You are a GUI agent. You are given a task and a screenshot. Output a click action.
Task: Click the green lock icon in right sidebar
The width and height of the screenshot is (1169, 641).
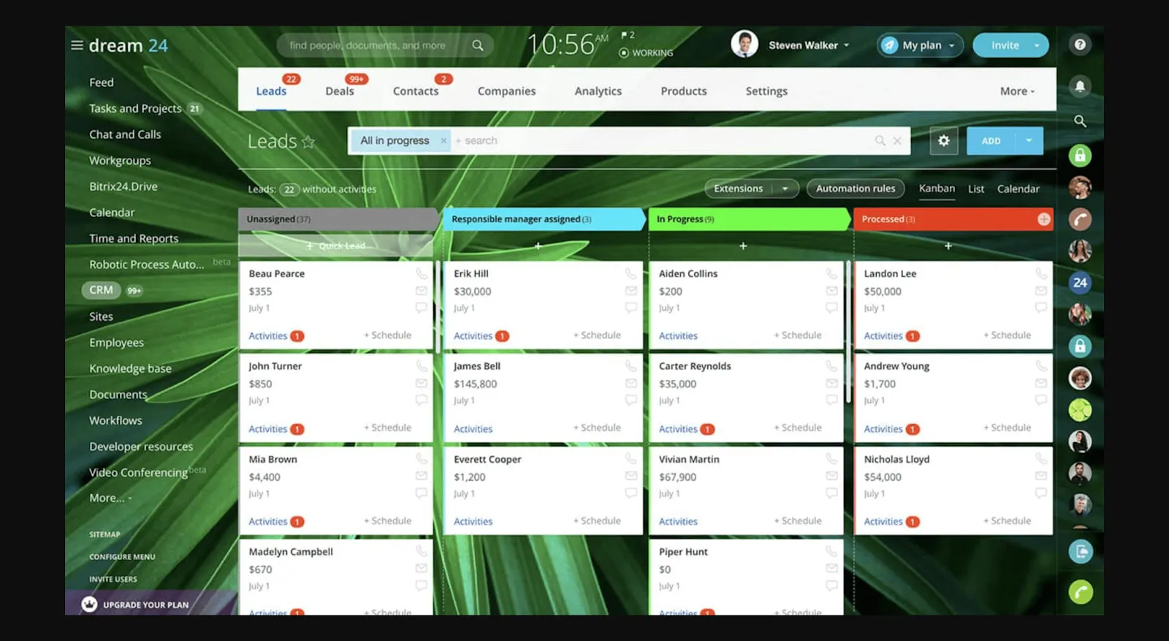pyautogui.click(x=1080, y=155)
